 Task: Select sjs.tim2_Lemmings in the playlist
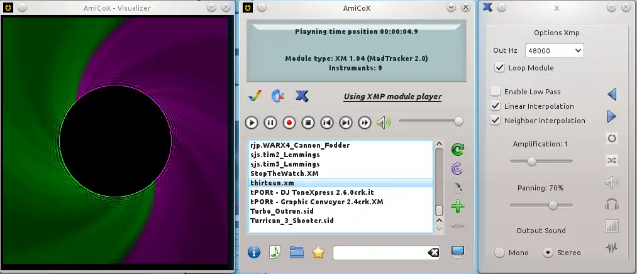[x=340, y=155]
